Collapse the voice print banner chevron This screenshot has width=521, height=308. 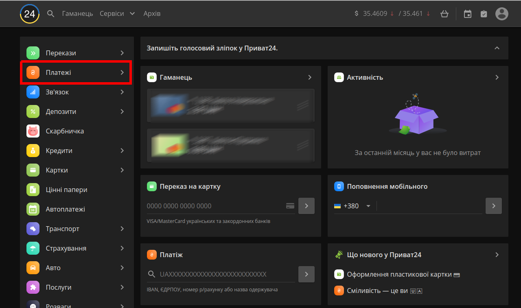point(497,48)
